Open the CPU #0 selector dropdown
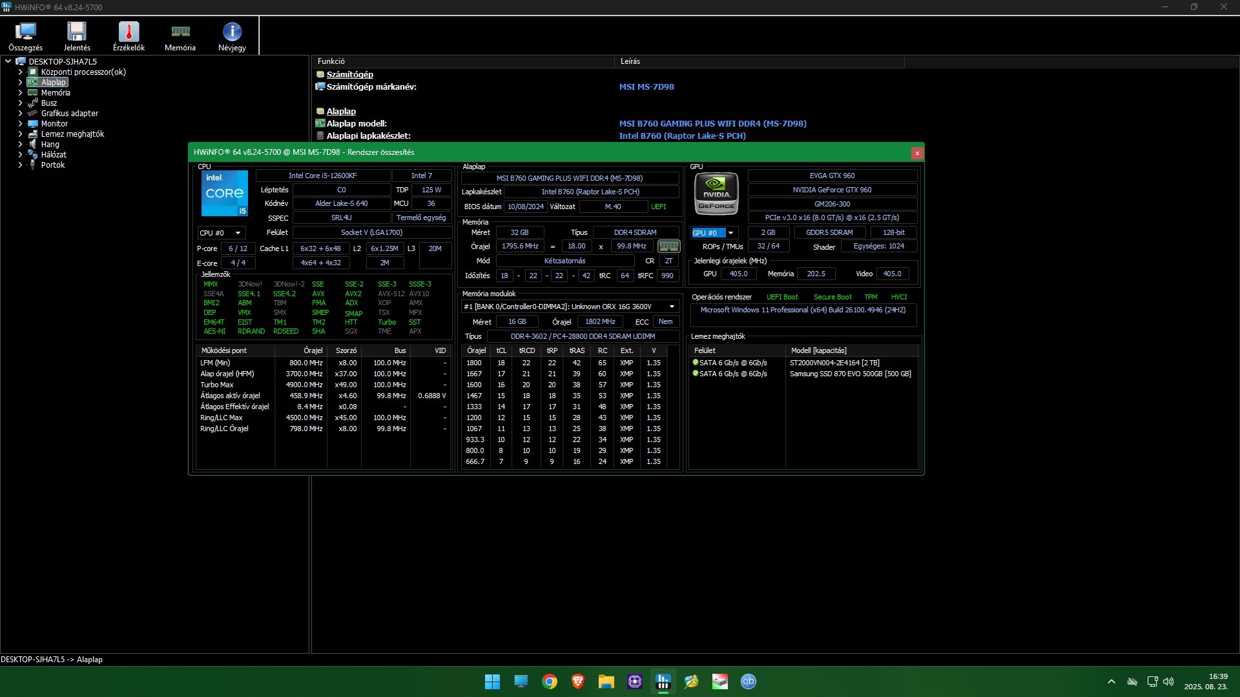Screen dimensions: 1240x697 tap(238, 233)
